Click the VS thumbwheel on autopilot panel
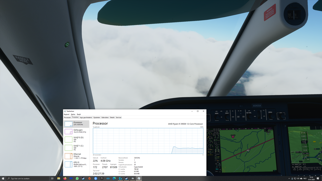 [258, 115]
